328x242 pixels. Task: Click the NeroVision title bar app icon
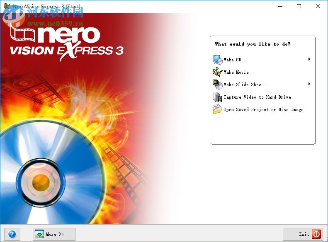click(x=7, y=6)
